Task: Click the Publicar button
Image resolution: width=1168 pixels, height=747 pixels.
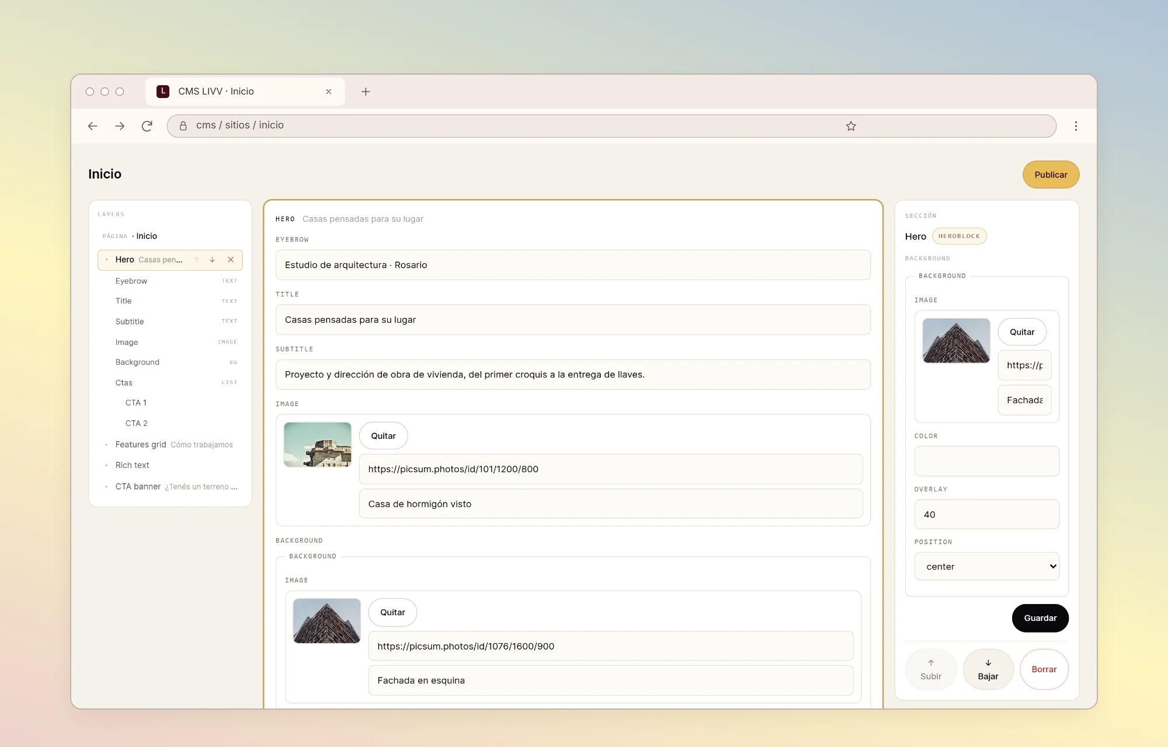Action: (1051, 174)
